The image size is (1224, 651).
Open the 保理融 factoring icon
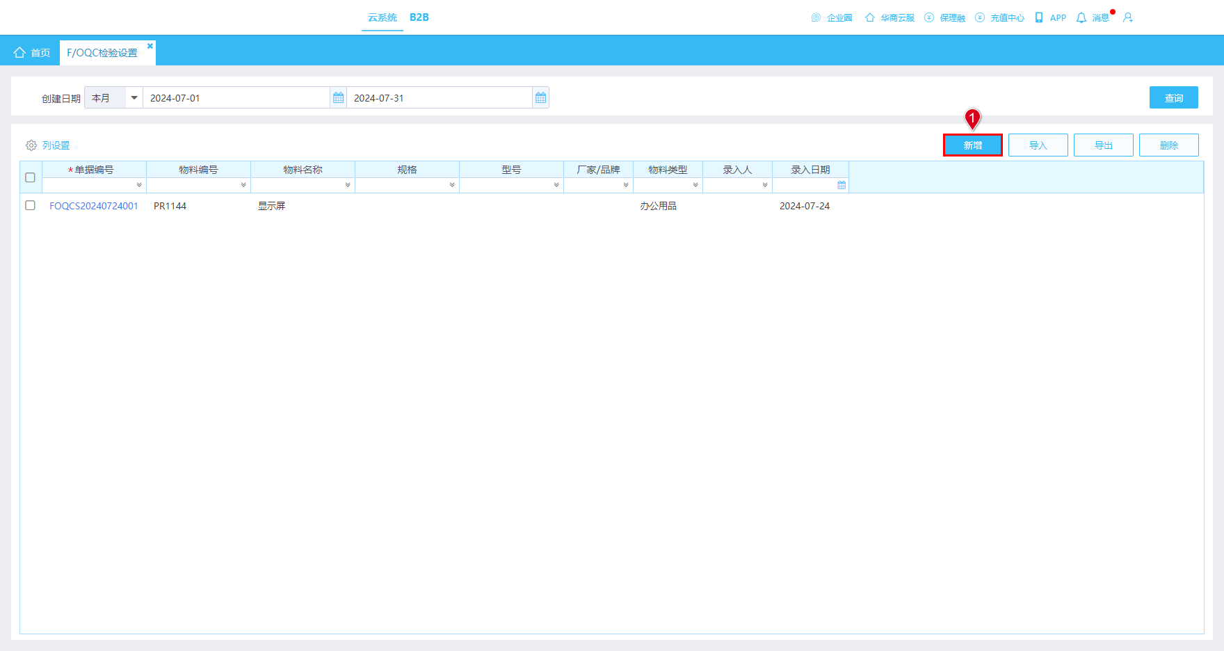pos(929,17)
